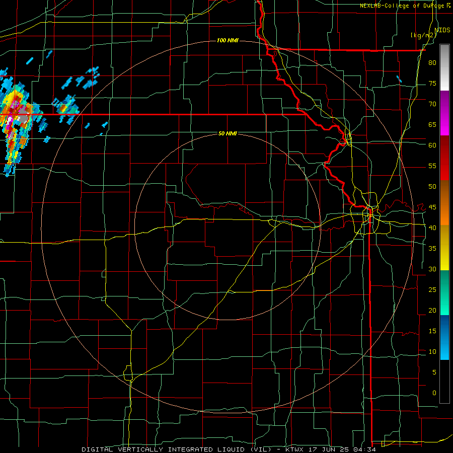
Task: Click the 55 value on the scale
Action: click(x=432, y=166)
